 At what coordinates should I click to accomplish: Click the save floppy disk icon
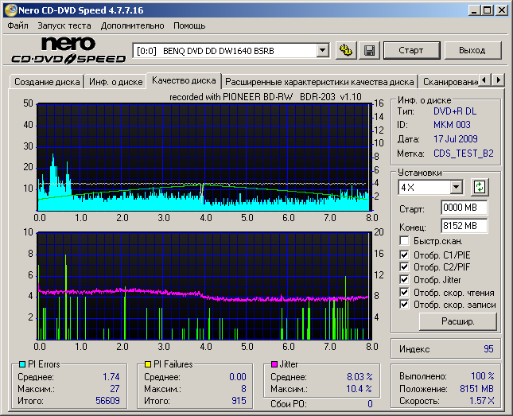(369, 50)
